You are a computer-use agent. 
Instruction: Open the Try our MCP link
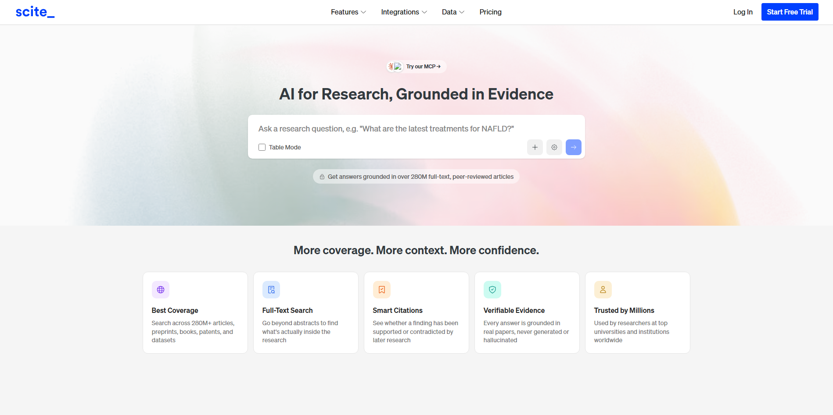coord(416,67)
